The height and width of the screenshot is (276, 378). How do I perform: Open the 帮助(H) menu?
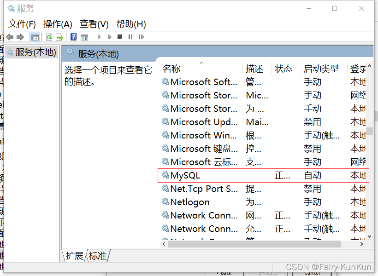(131, 24)
